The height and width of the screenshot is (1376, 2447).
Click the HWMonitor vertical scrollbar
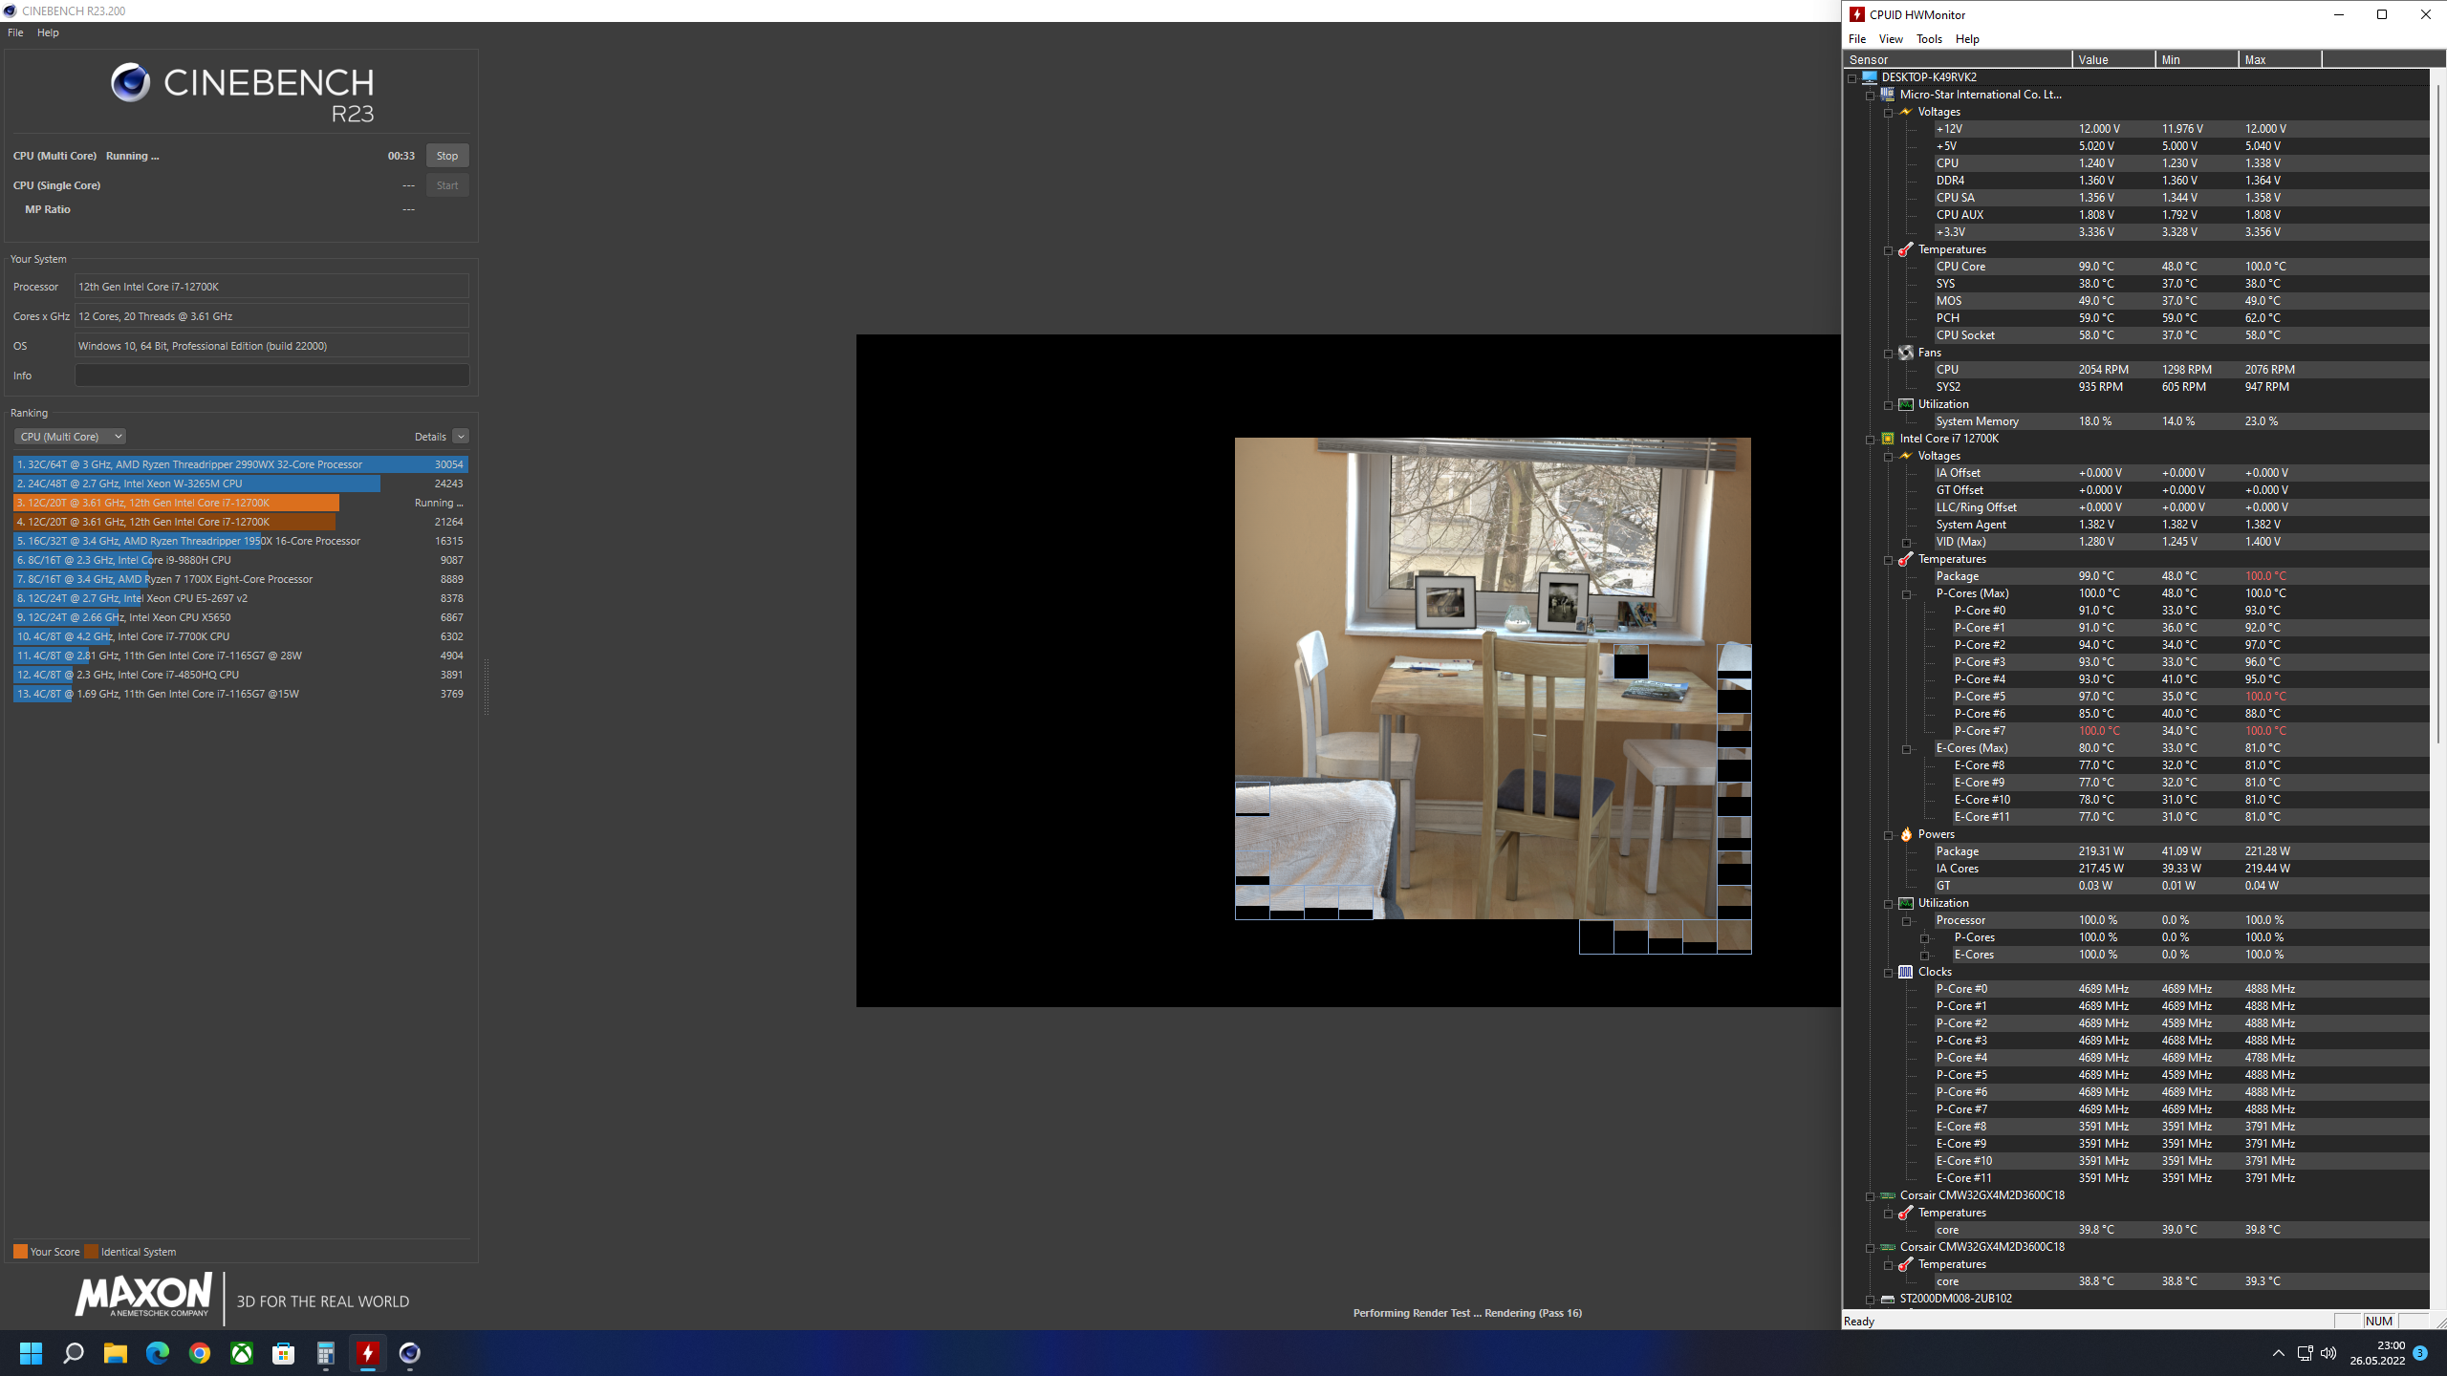point(2438,411)
